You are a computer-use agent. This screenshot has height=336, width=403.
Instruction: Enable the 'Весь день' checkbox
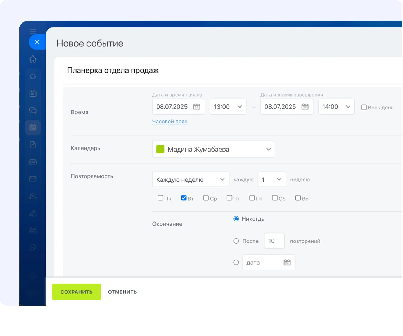click(x=364, y=108)
